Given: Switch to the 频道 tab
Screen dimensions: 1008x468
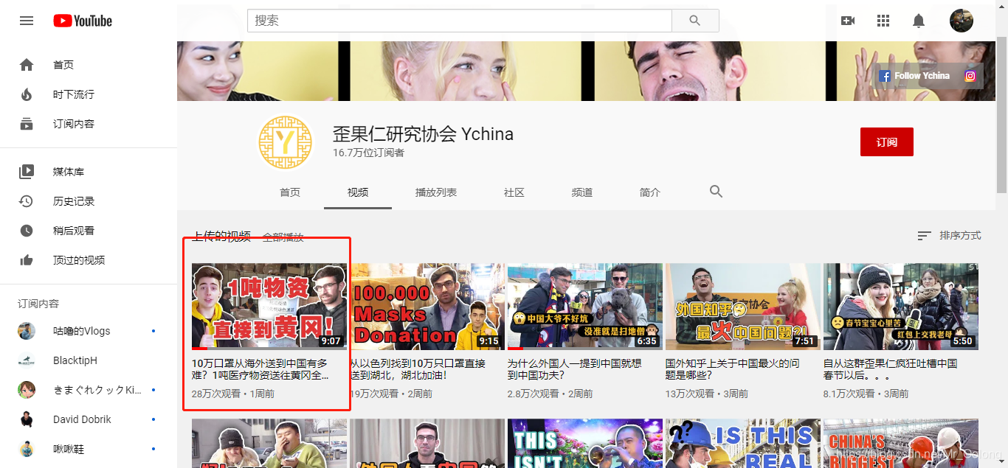Looking at the screenshot, I should 582,192.
